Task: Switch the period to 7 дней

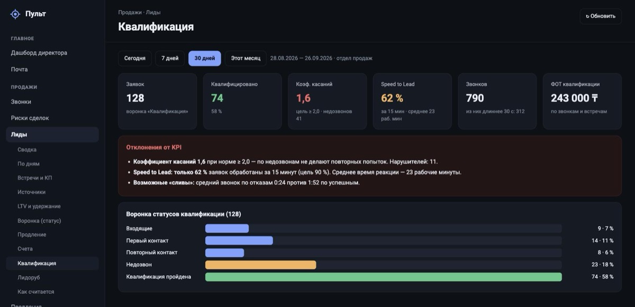Action: [x=170, y=58]
